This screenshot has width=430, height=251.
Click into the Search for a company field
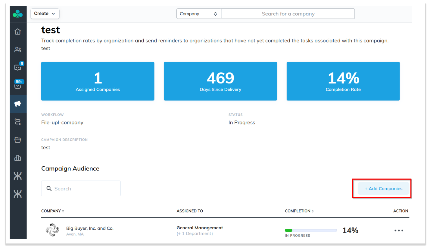click(288, 14)
